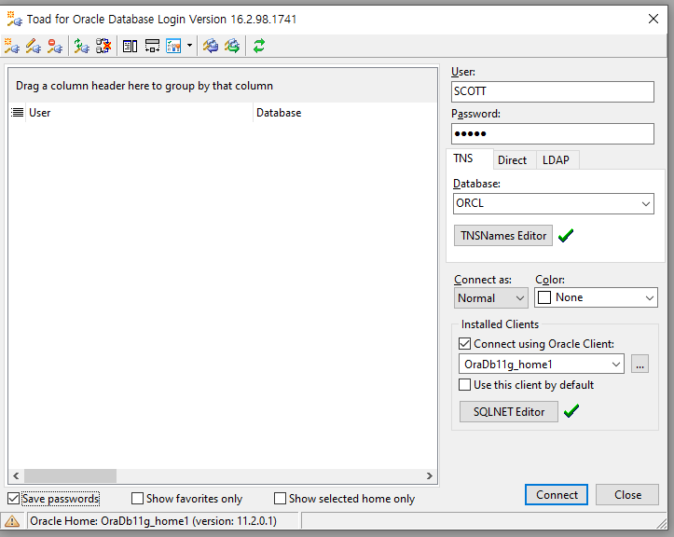This screenshot has height=537, width=674.
Task: Enable Show selected home only
Action: pos(280,498)
